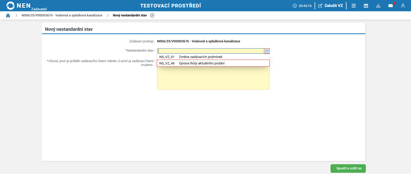Image resolution: width=411 pixels, height=174 pixels.
Task: Collapse the Nestandardní stav dropdown arrow
Action: click(267, 51)
